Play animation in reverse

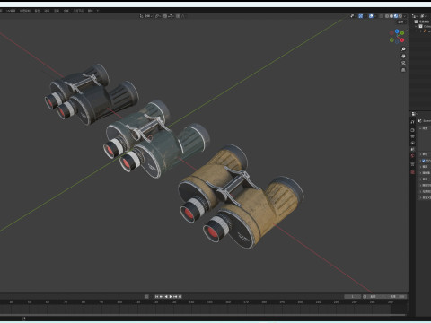tap(166, 296)
